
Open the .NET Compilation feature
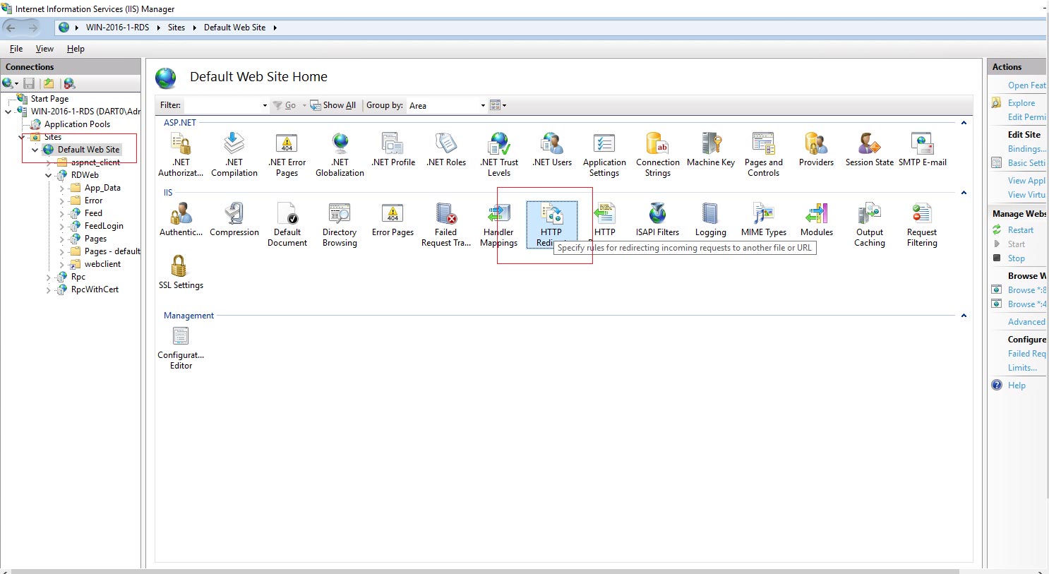pyautogui.click(x=234, y=155)
